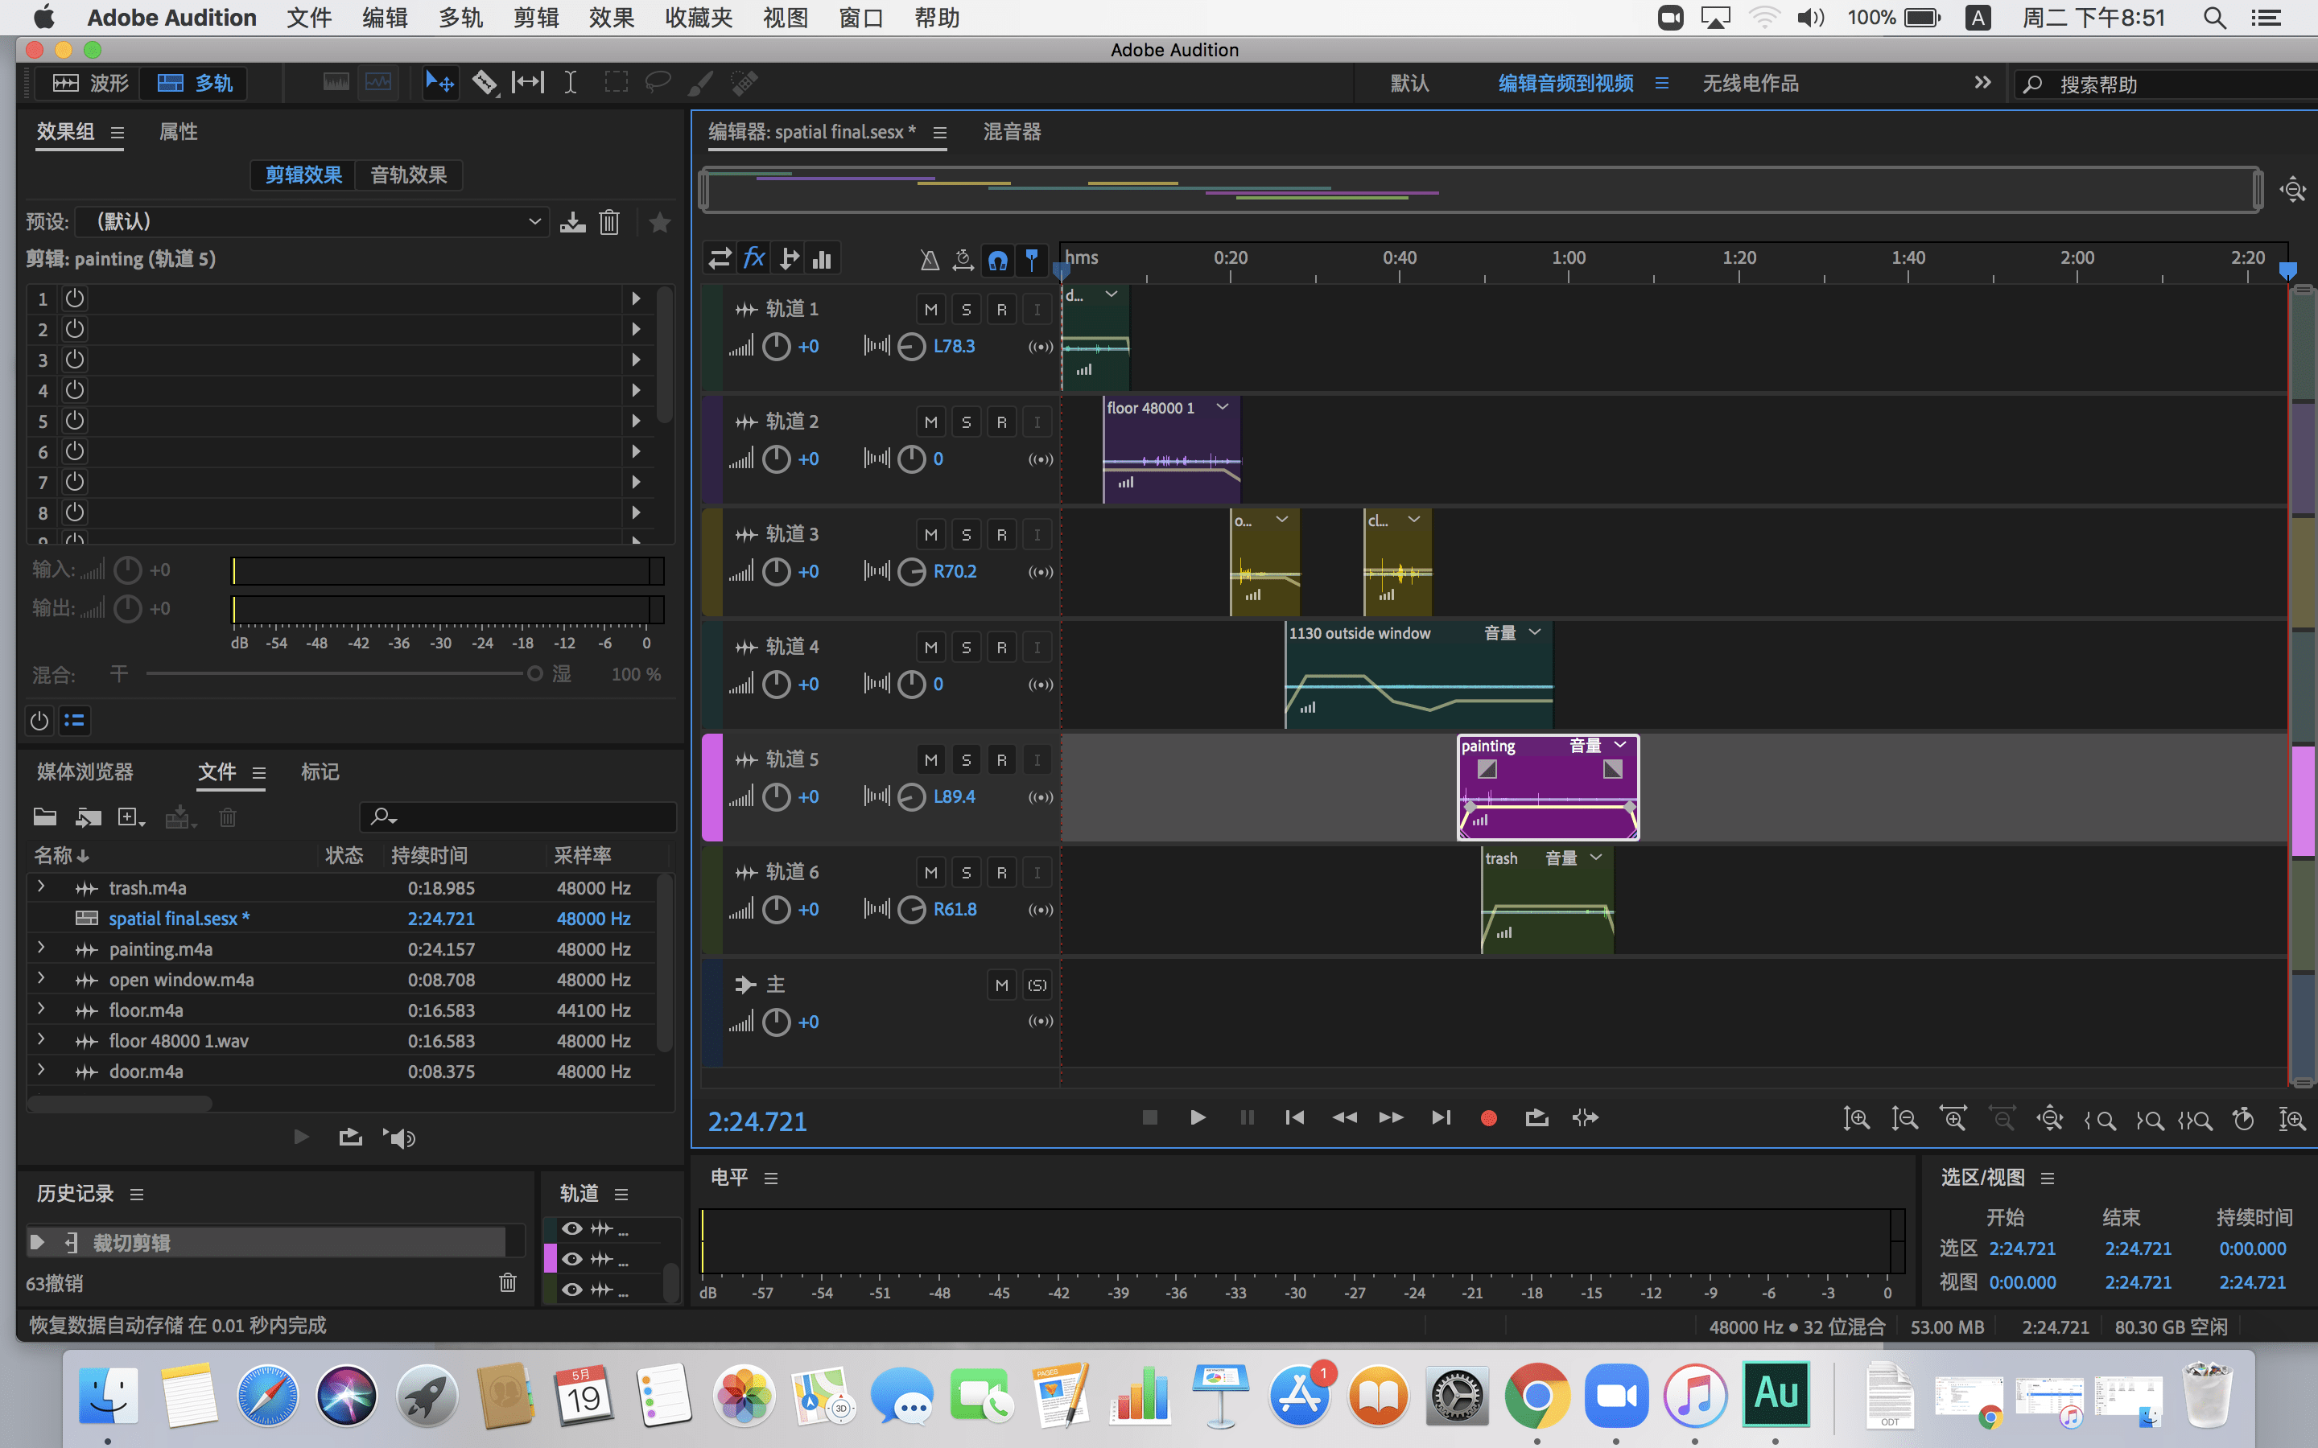Open the 效果 menu in menu bar
Screen dimensions: 2318x1448
point(611,17)
